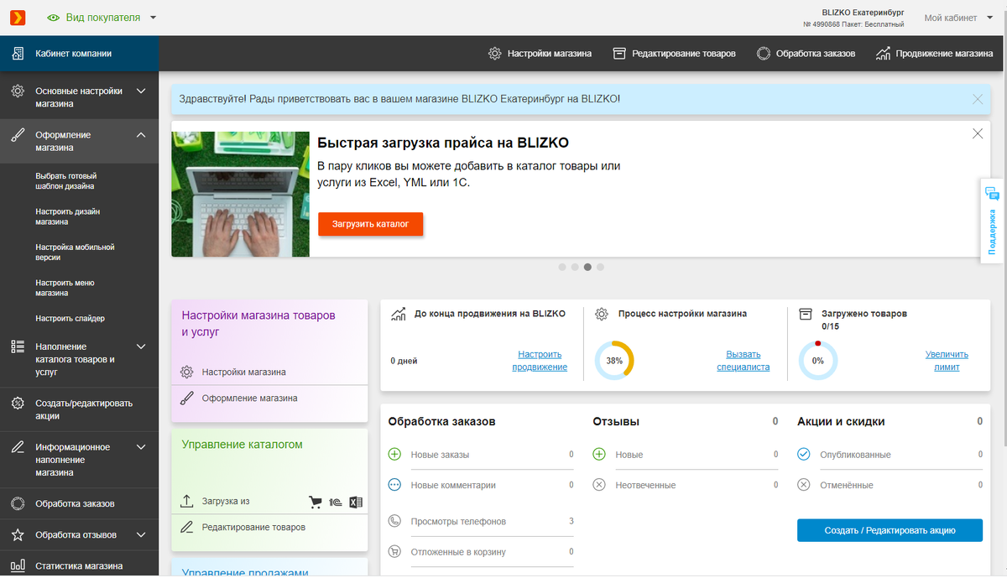Go to the fourth slide dot of the carousel
Viewport: 1007px width, 578px height.
coord(600,268)
